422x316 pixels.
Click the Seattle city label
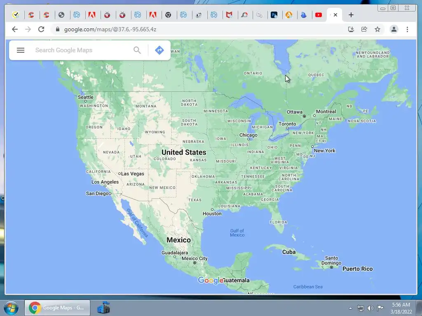(86, 97)
